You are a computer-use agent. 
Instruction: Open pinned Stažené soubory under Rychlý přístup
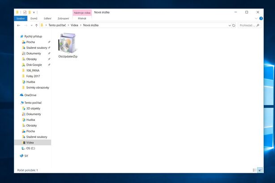click(x=37, y=48)
